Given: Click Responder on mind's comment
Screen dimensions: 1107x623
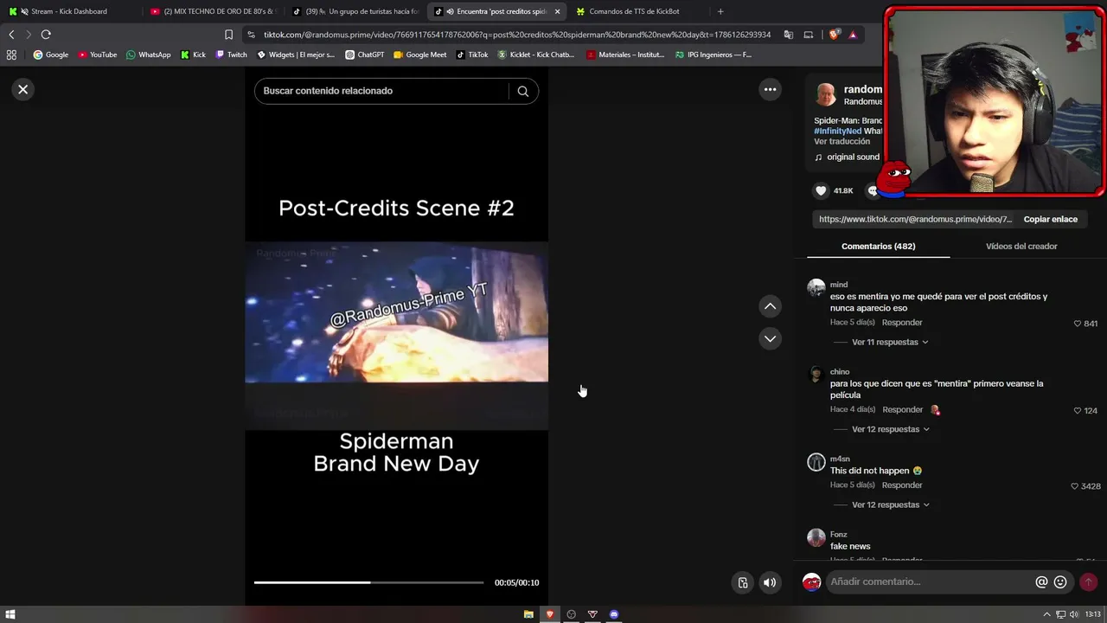Looking at the screenshot, I should 902,323.
